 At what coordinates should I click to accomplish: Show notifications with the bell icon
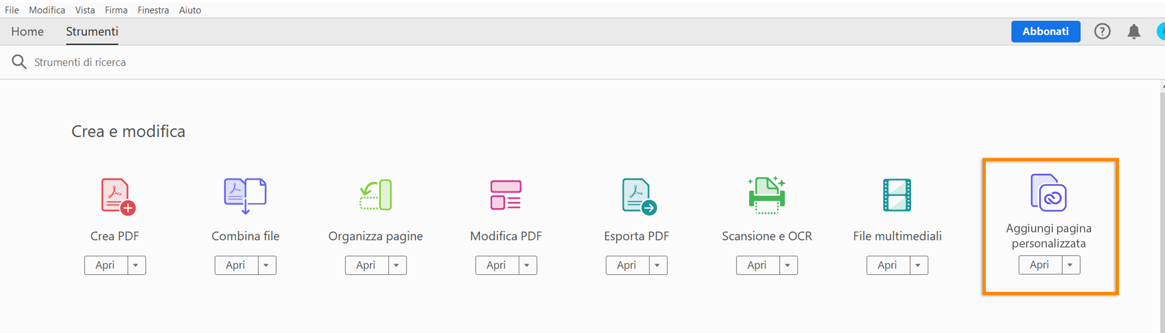click(x=1133, y=32)
